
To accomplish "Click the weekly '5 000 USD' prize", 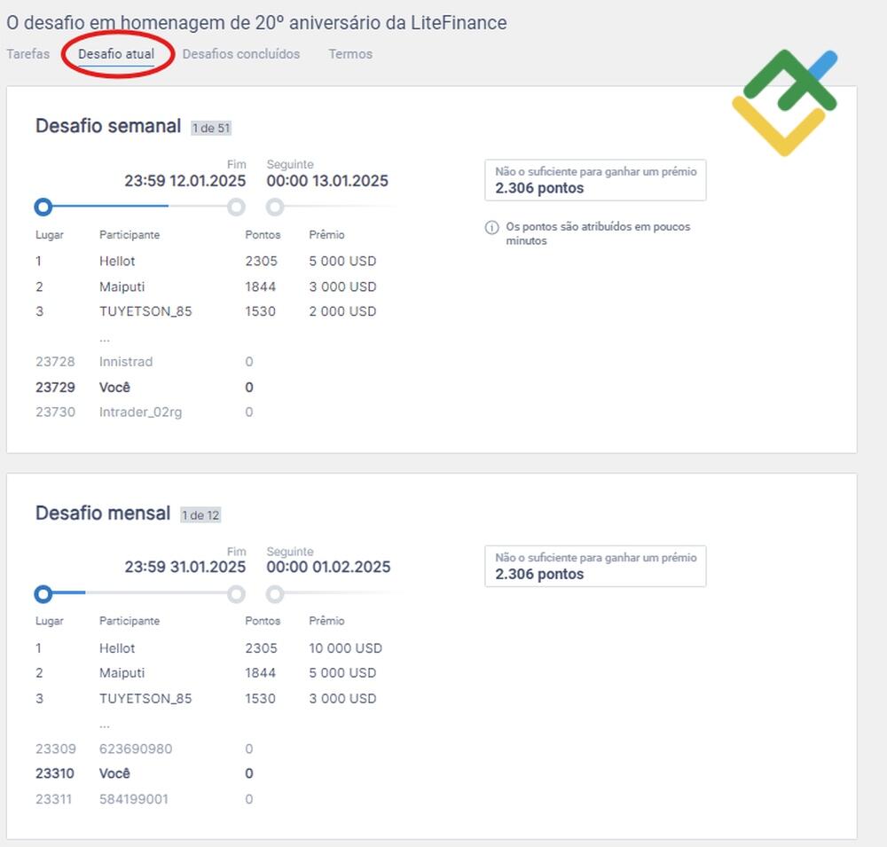I will pyautogui.click(x=342, y=261).
